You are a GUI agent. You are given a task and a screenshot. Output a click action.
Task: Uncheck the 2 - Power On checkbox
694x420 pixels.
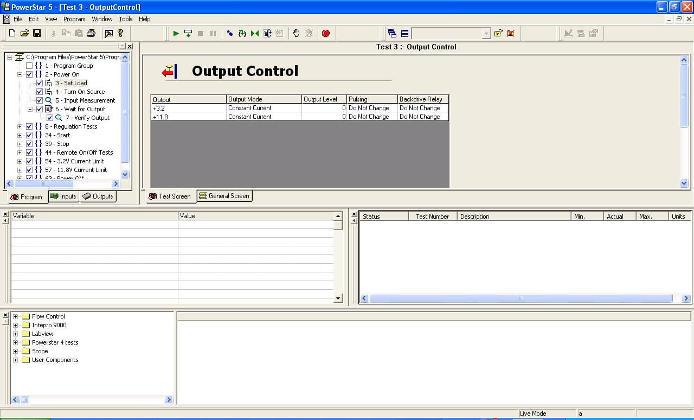[x=29, y=74]
